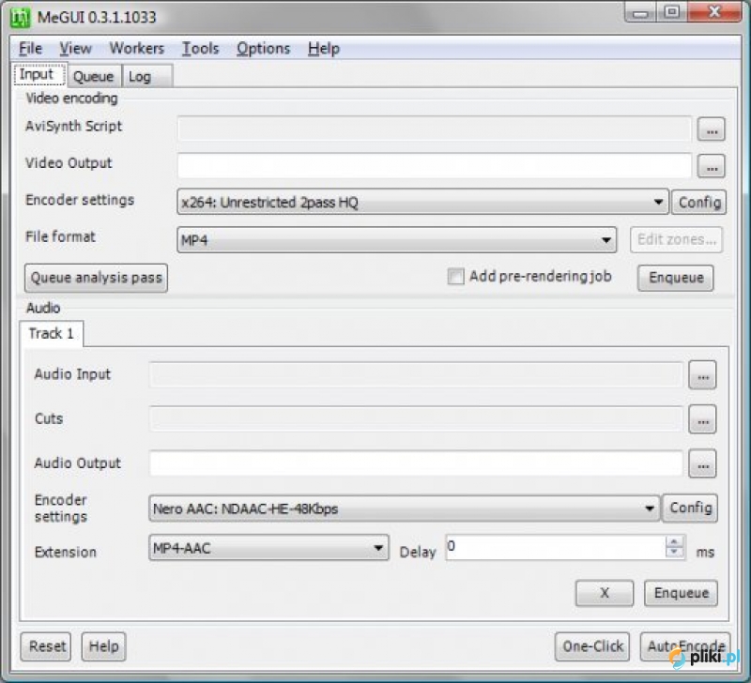Screen dimensions: 751x683
Task: Click the Reset button
Action: (46, 646)
